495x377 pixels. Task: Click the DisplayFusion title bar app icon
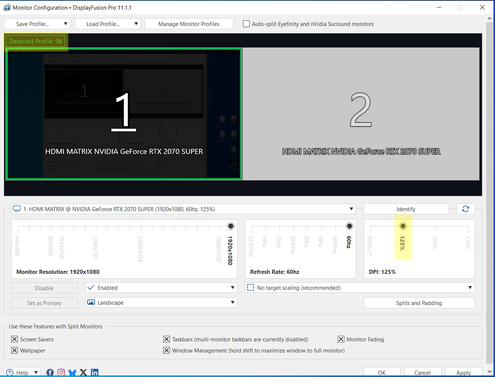(x=7, y=7)
